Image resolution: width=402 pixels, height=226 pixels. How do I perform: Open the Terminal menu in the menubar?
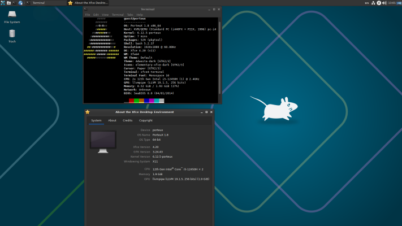118,15
